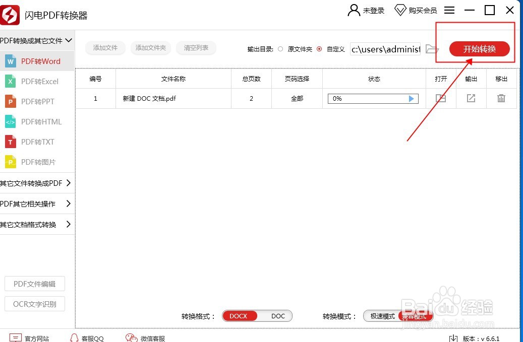Open the 微信客服 link
Image resolution: width=523 pixels, height=342 pixels.
153,338
